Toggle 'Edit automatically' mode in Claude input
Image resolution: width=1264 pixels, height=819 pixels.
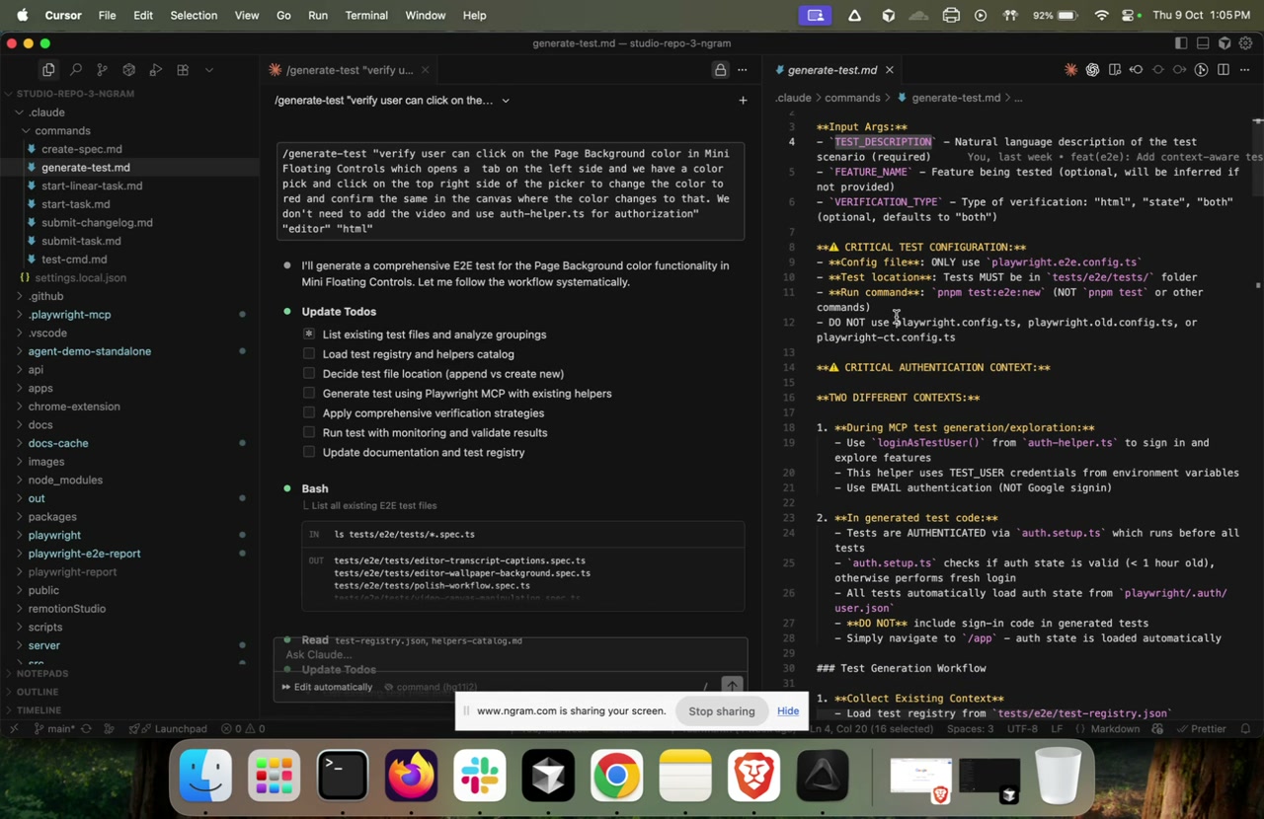coord(328,687)
